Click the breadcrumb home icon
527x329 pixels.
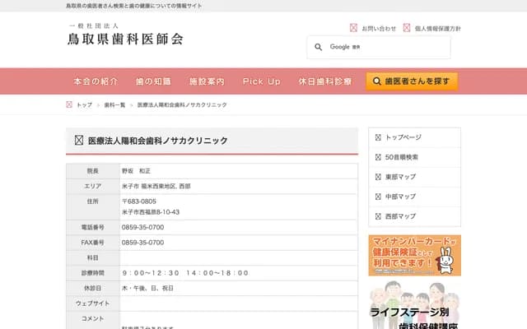(69, 104)
